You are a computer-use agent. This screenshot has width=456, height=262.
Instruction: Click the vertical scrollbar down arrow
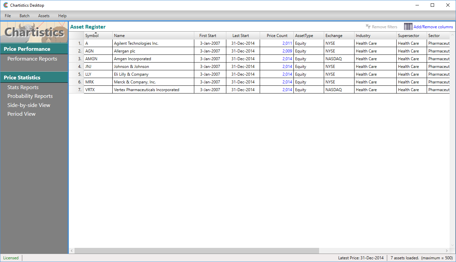pos(453,245)
